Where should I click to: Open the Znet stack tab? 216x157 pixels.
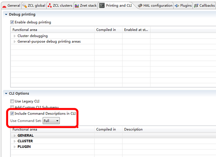click(x=86, y=5)
